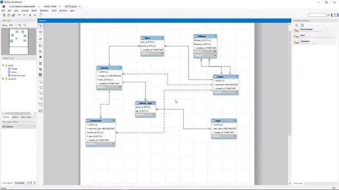Image resolution: width=339 pixels, height=190 pixels.
Task: Open the Database menu
Action: 44,11
